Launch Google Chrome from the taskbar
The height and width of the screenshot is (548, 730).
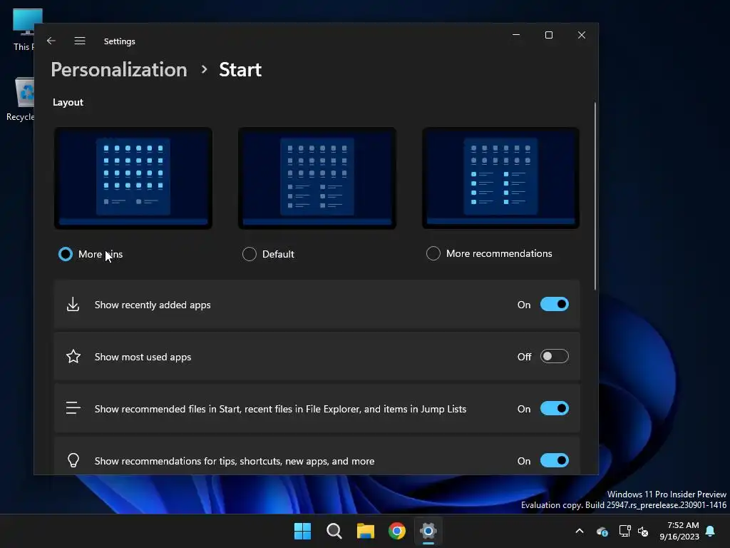[396, 531]
